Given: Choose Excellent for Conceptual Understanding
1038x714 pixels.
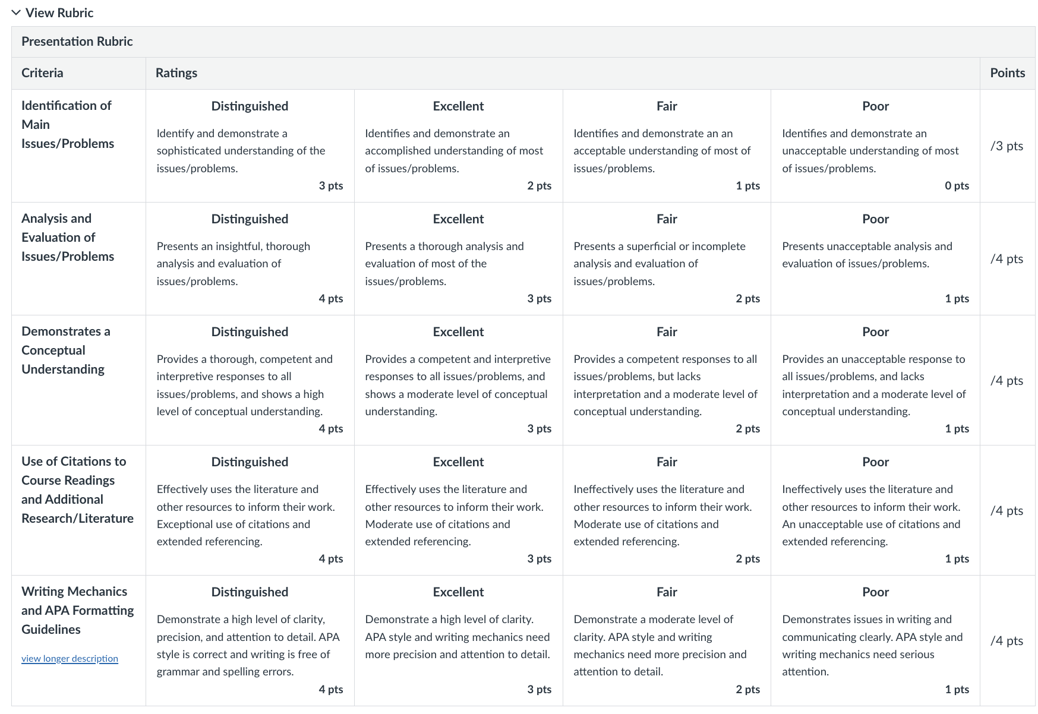Looking at the screenshot, I should pyautogui.click(x=459, y=380).
